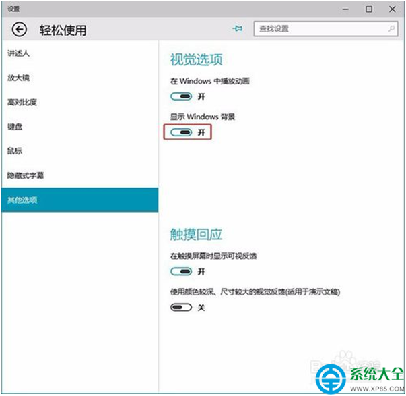Click the search magnifier icon
The height and width of the screenshot is (396, 406).
pos(392,28)
